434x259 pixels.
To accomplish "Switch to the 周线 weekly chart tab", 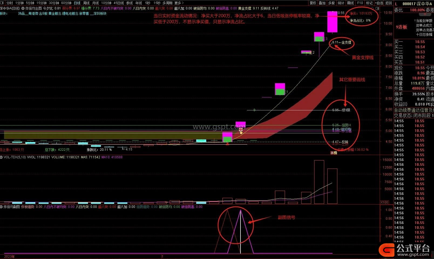I will 86,3.
